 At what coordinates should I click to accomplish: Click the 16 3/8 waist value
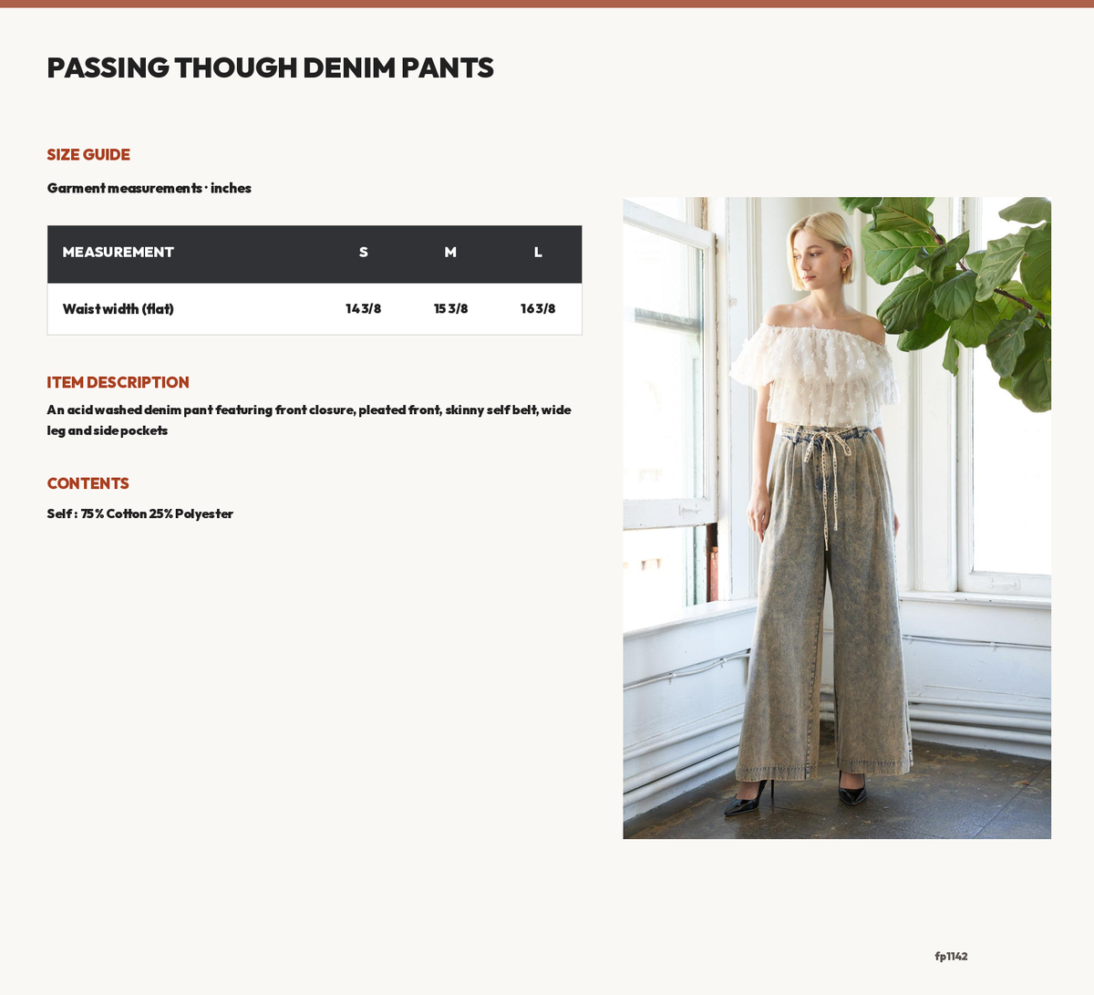click(x=538, y=309)
